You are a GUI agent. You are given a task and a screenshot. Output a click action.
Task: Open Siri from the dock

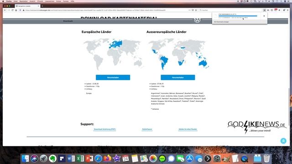(x=35, y=159)
